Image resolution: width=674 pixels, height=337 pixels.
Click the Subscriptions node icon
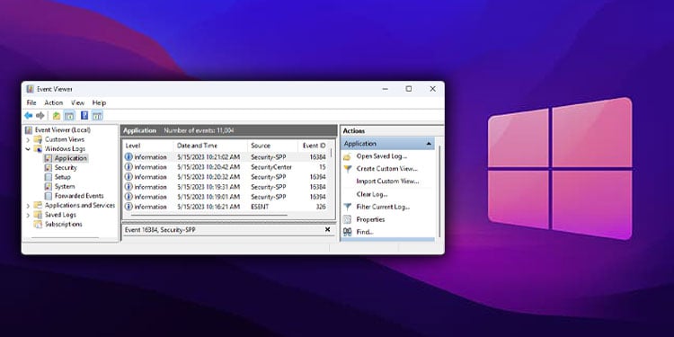[x=39, y=225]
